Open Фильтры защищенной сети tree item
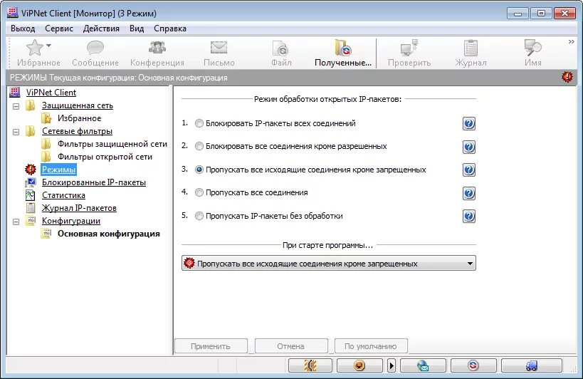 click(x=112, y=144)
